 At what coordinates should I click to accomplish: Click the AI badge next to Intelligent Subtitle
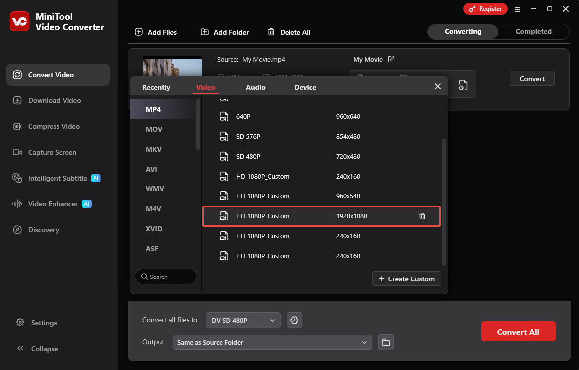click(96, 178)
